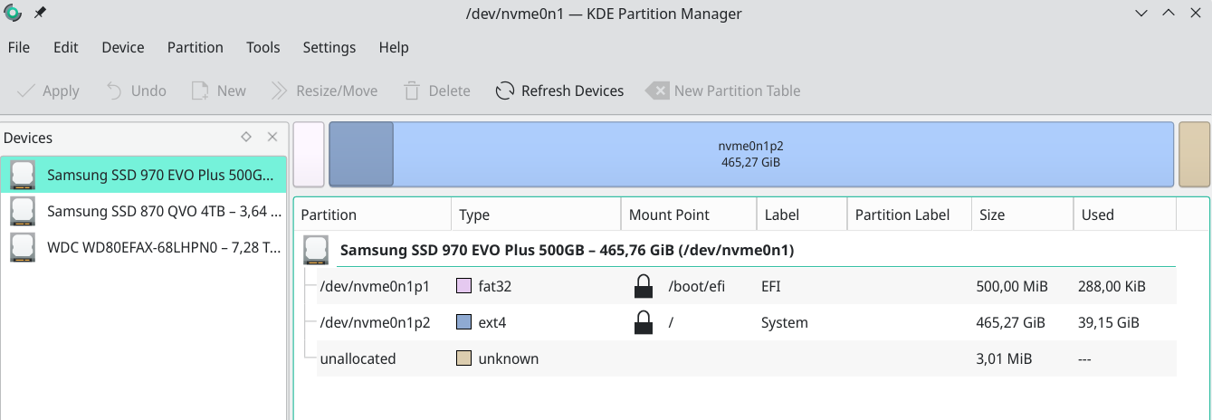Click the Refresh Devices toolbar icon
Viewport: 1212px width, 420px height.
(x=505, y=91)
